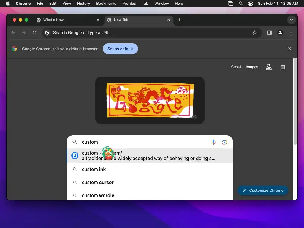
Task: Click the dictionary icon beside custom definition
Action: (75, 156)
